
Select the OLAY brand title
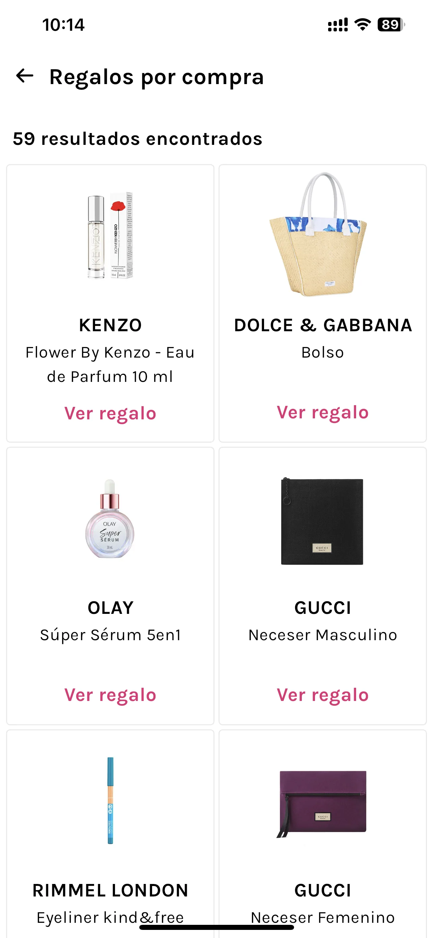point(111,608)
